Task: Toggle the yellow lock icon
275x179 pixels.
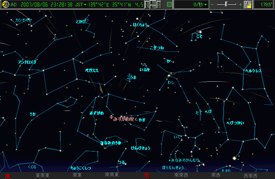Action: (x=247, y=5)
